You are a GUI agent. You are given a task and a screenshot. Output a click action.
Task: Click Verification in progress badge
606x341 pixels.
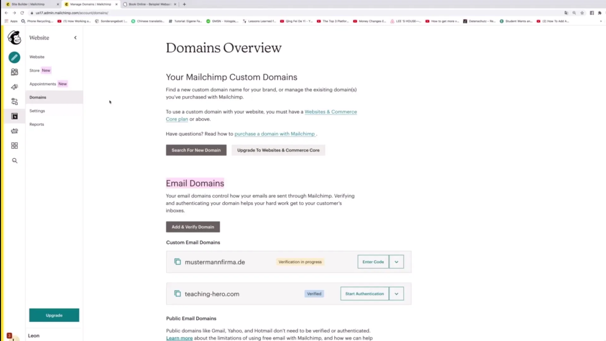(x=300, y=262)
